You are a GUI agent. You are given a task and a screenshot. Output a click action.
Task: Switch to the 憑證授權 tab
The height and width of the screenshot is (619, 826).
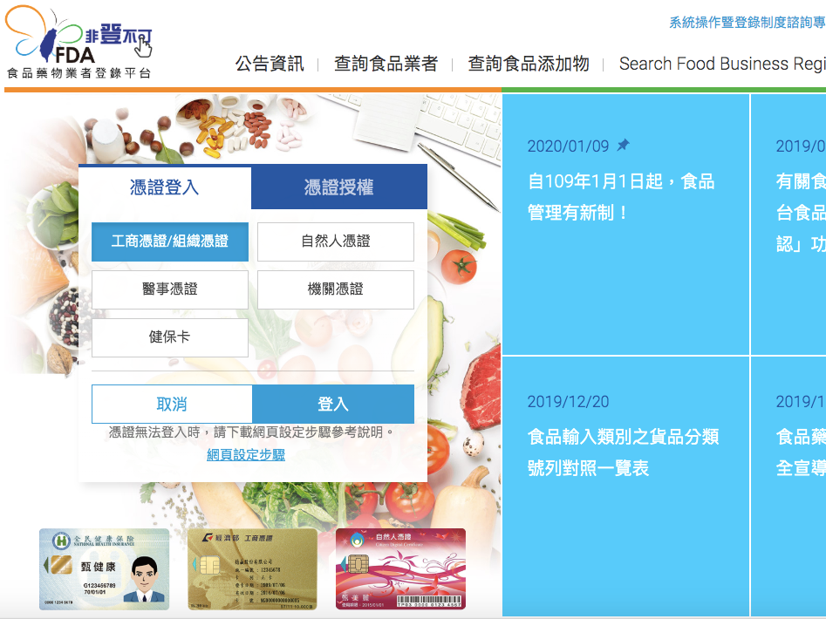339,187
